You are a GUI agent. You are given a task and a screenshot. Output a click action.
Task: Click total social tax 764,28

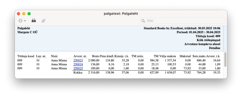click(x=201, y=72)
